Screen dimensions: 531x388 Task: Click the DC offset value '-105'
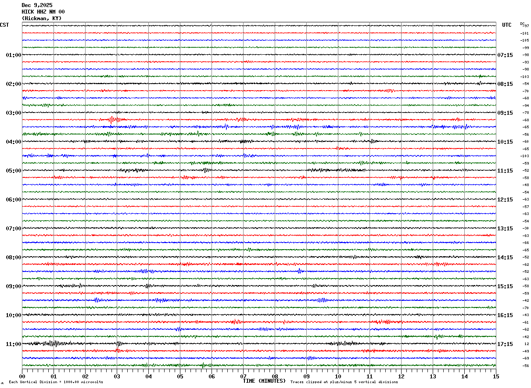[x=525, y=40]
